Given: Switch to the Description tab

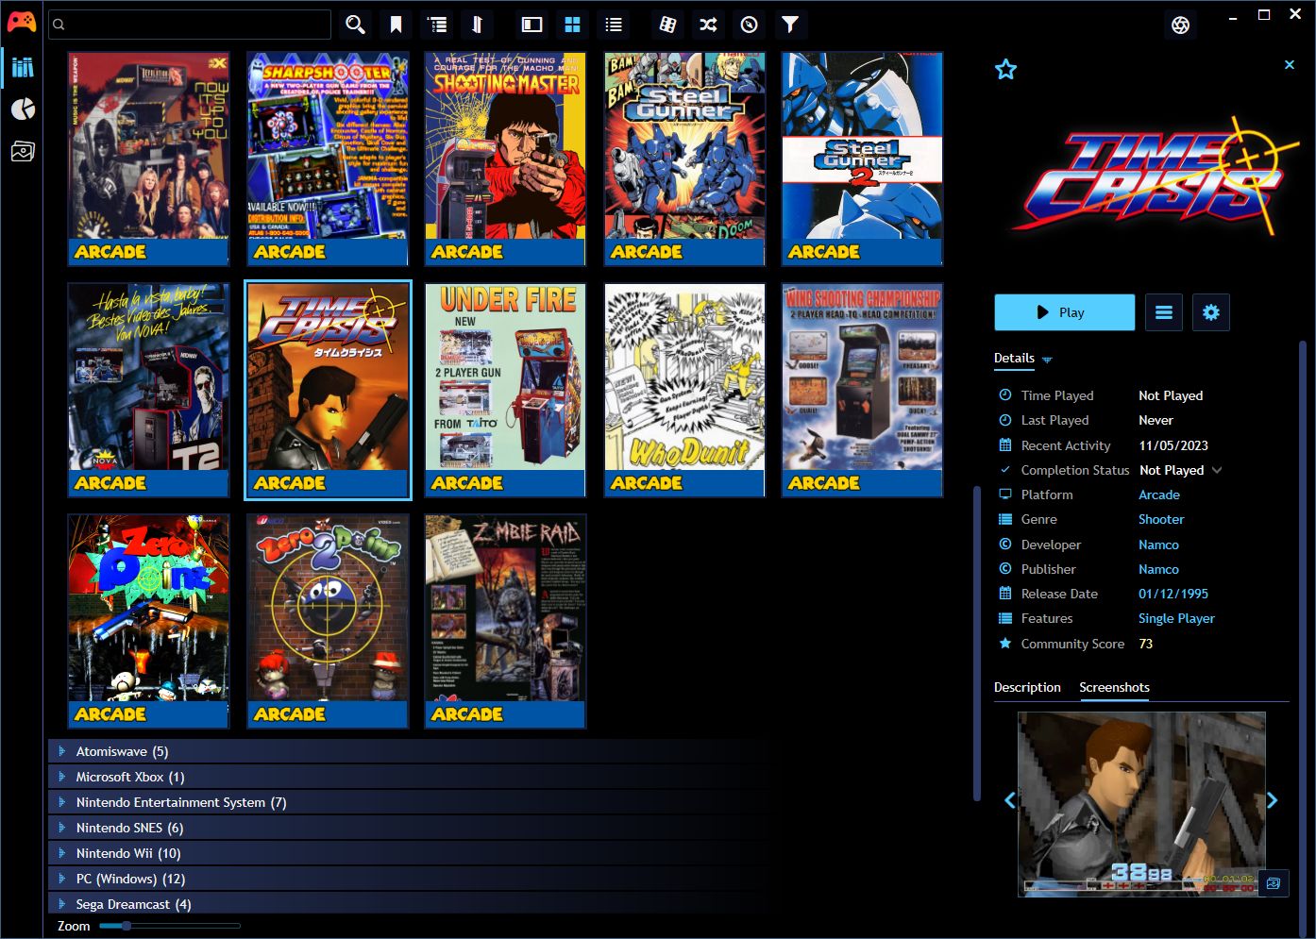Looking at the screenshot, I should point(1027,687).
